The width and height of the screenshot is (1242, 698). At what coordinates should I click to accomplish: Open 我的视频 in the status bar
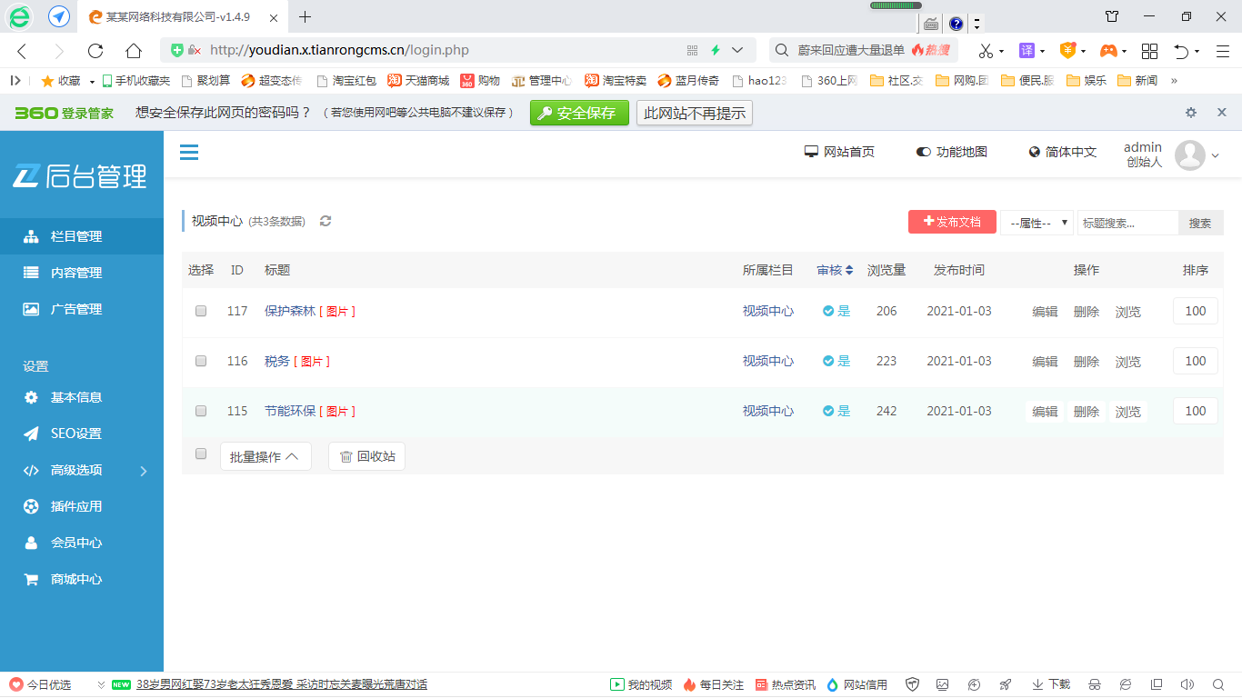[x=641, y=684]
